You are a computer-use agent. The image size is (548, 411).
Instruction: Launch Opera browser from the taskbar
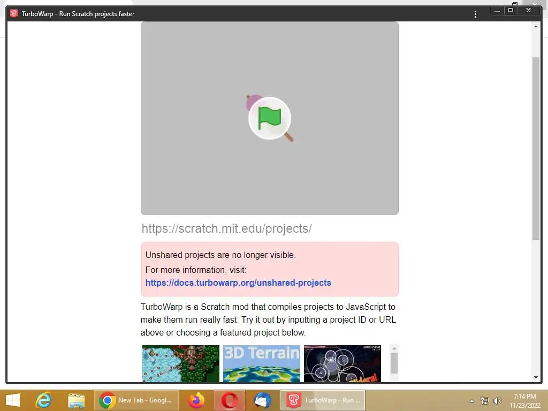(x=229, y=400)
